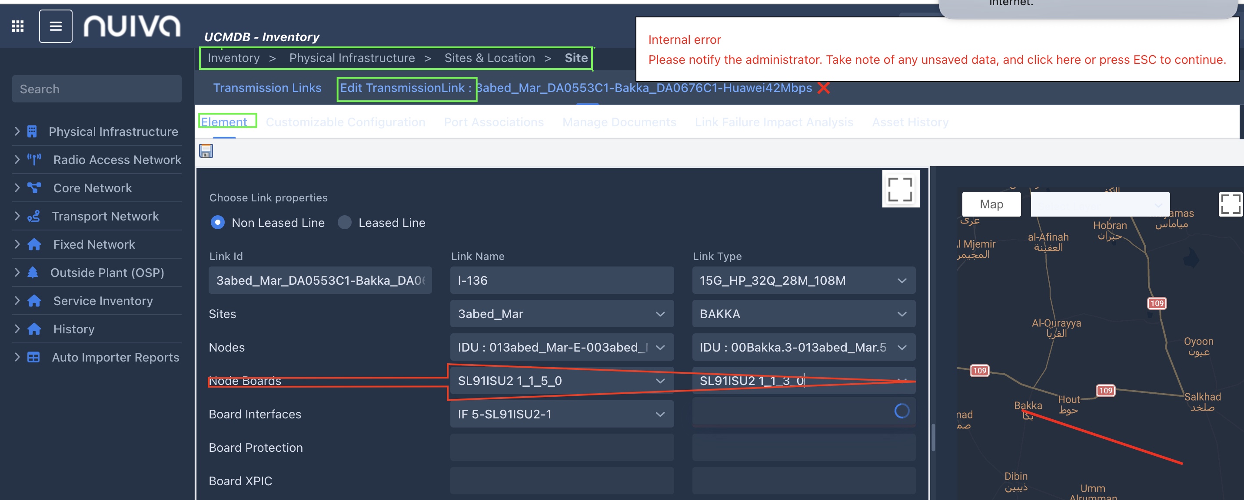Open the IF 5-SL91ISU2-1 board interface dropdown
Viewport: 1244px width, 500px height.
561,414
